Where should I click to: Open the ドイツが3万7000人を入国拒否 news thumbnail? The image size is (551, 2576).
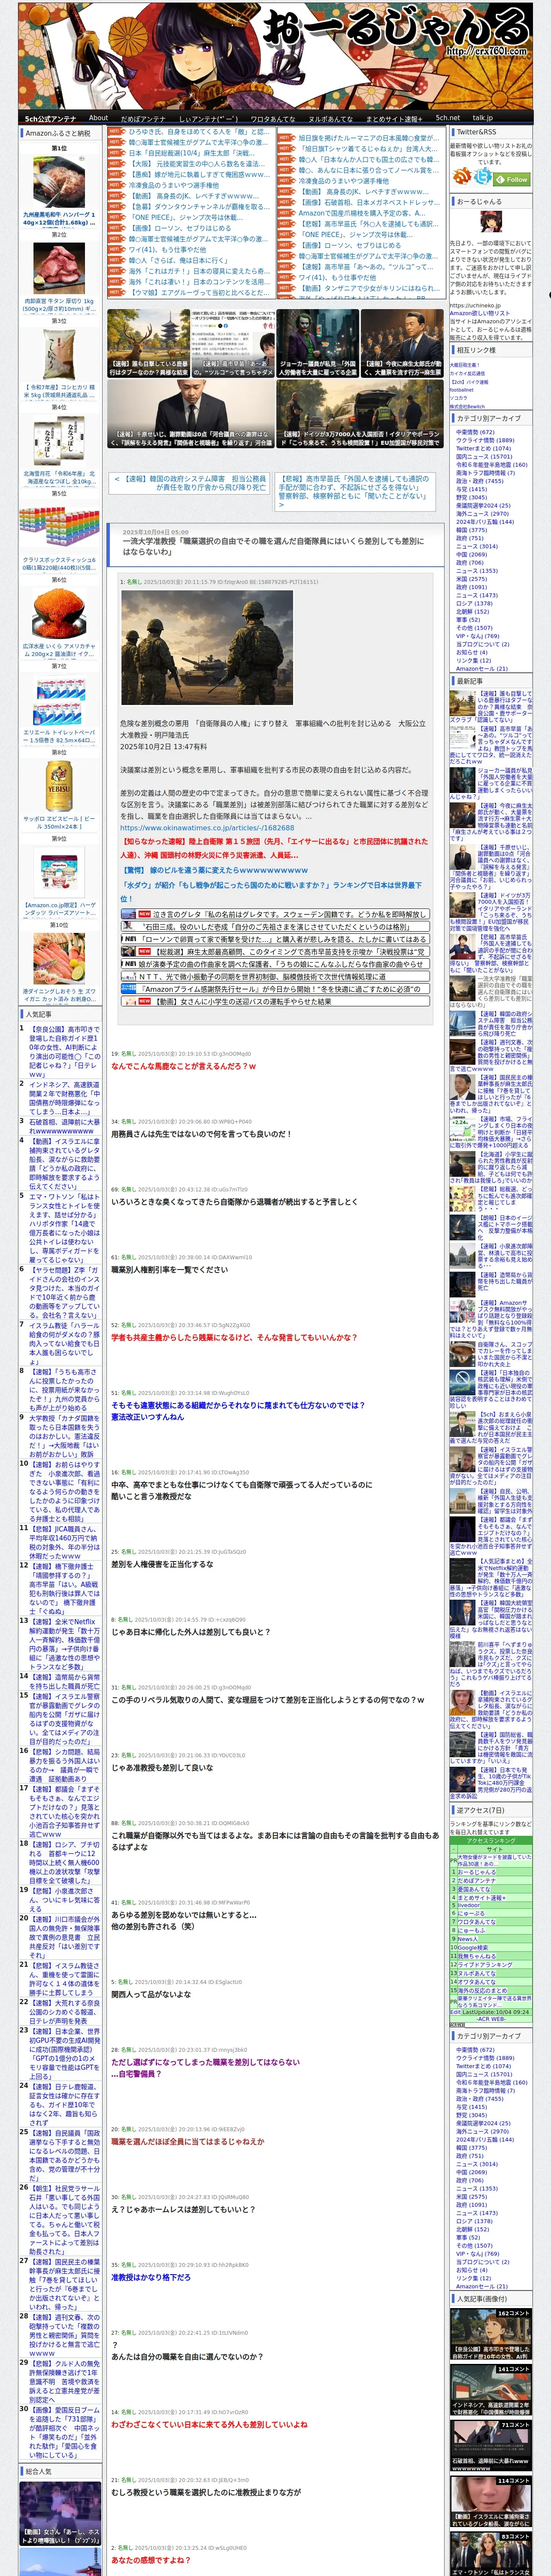[359, 413]
